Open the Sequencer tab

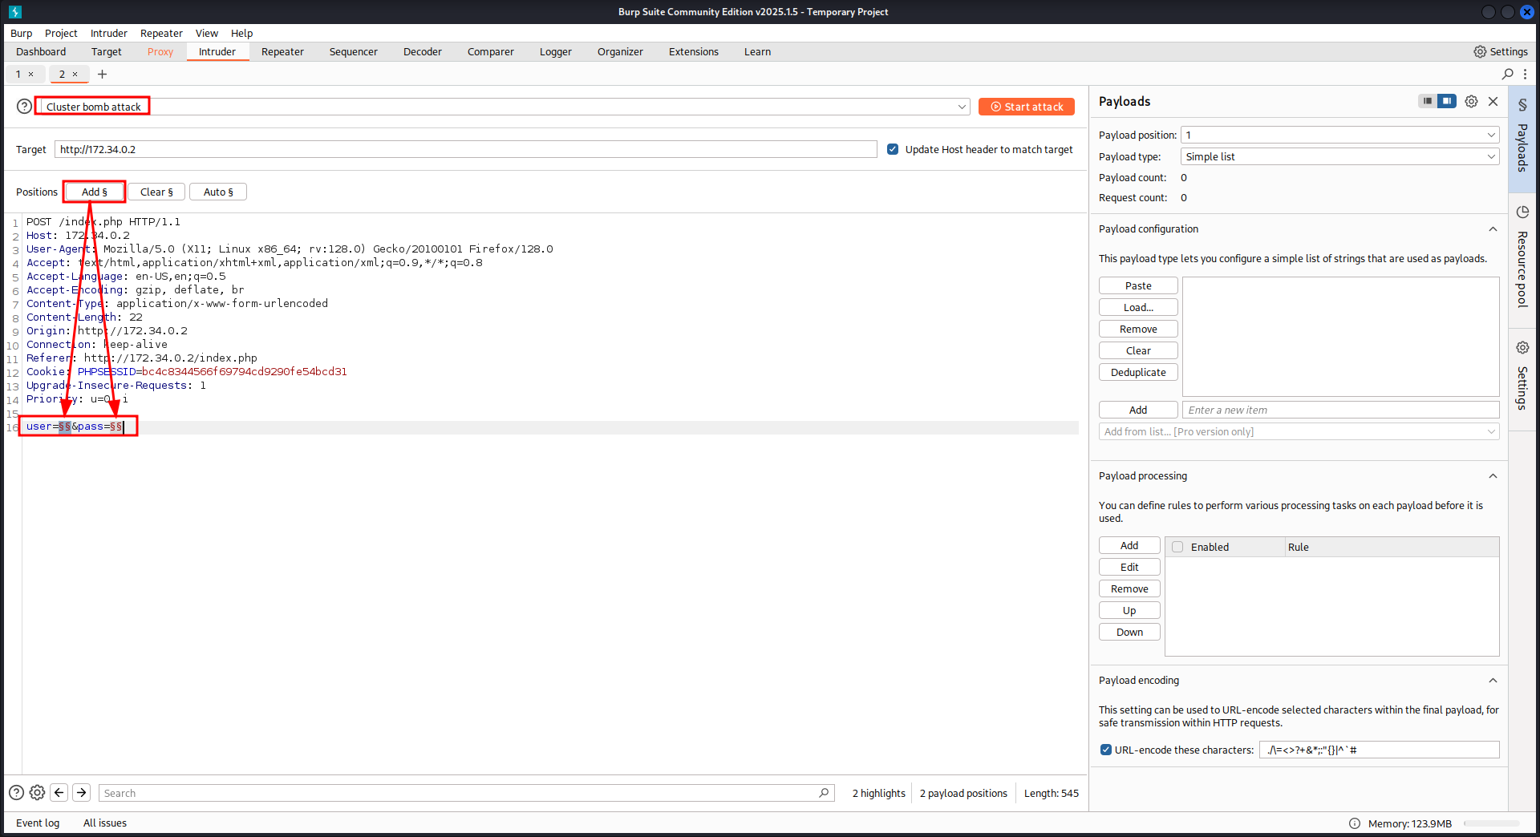(353, 51)
